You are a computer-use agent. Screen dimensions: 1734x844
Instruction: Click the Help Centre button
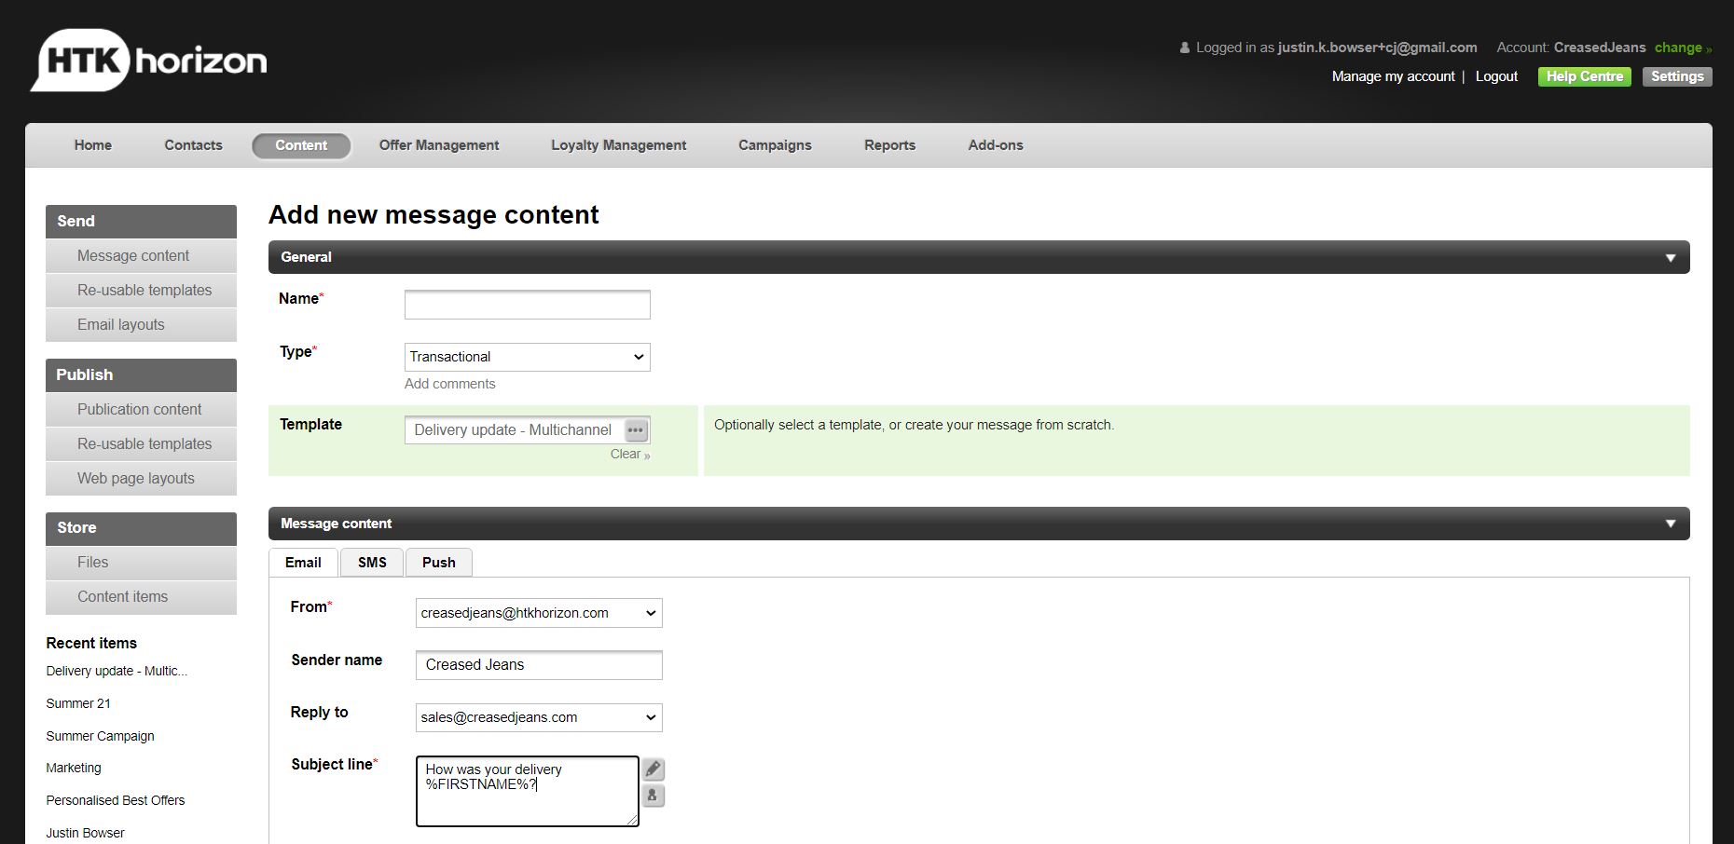pyautogui.click(x=1584, y=76)
